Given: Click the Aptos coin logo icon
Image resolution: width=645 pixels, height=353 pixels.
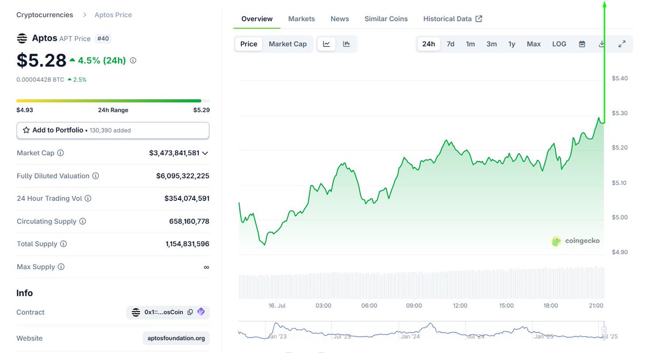Looking at the screenshot, I should tap(22, 38).
